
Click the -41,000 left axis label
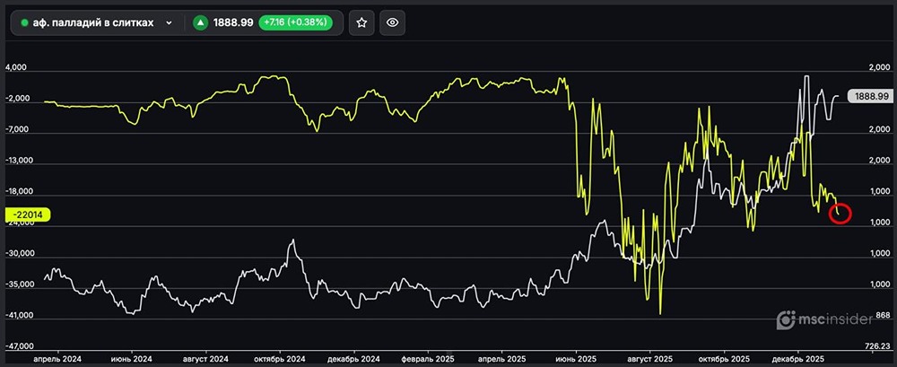pyautogui.click(x=18, y=316)
